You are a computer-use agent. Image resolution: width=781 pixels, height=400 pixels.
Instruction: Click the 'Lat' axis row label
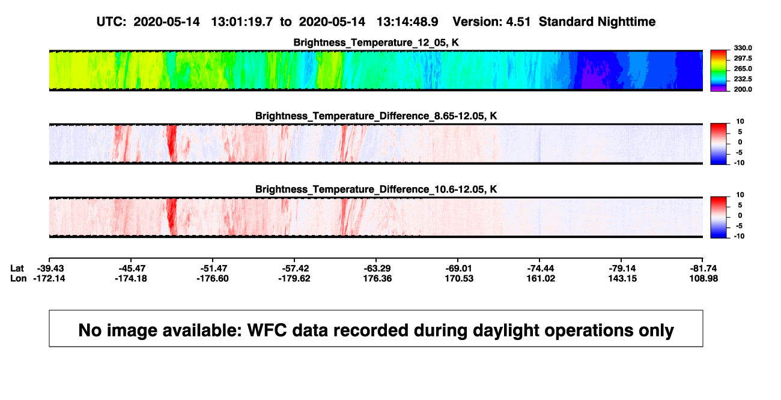(17, 268)
